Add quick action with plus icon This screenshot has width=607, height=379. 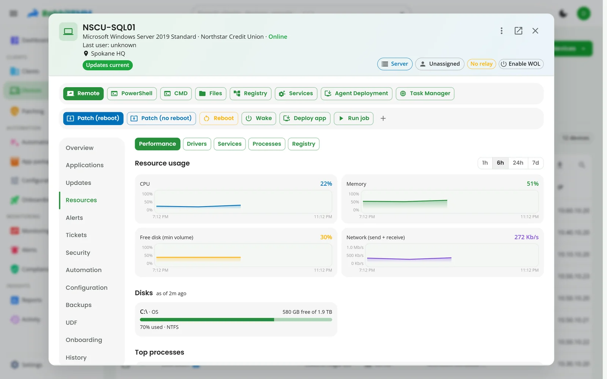click(383, 119)
